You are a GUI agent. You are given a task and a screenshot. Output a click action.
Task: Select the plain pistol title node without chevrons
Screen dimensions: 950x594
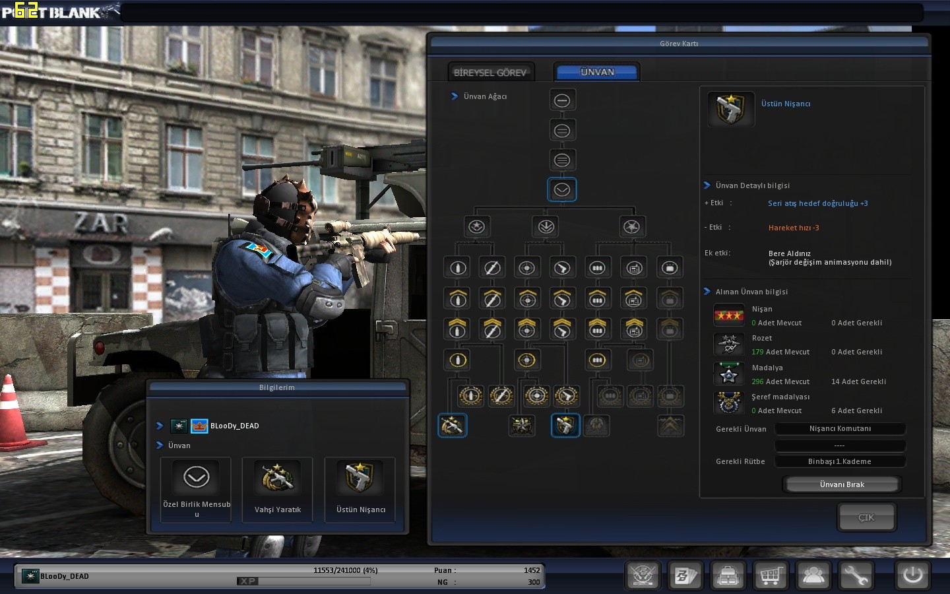tap(562, 268)
